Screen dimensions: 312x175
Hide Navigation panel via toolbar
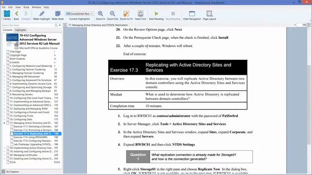tap(192, 15)
